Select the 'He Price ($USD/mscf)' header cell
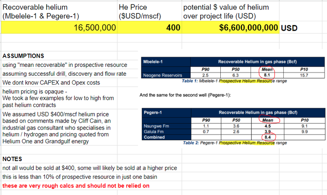The width and height of the screenshot is (327, 195). [x=150, y=11]
